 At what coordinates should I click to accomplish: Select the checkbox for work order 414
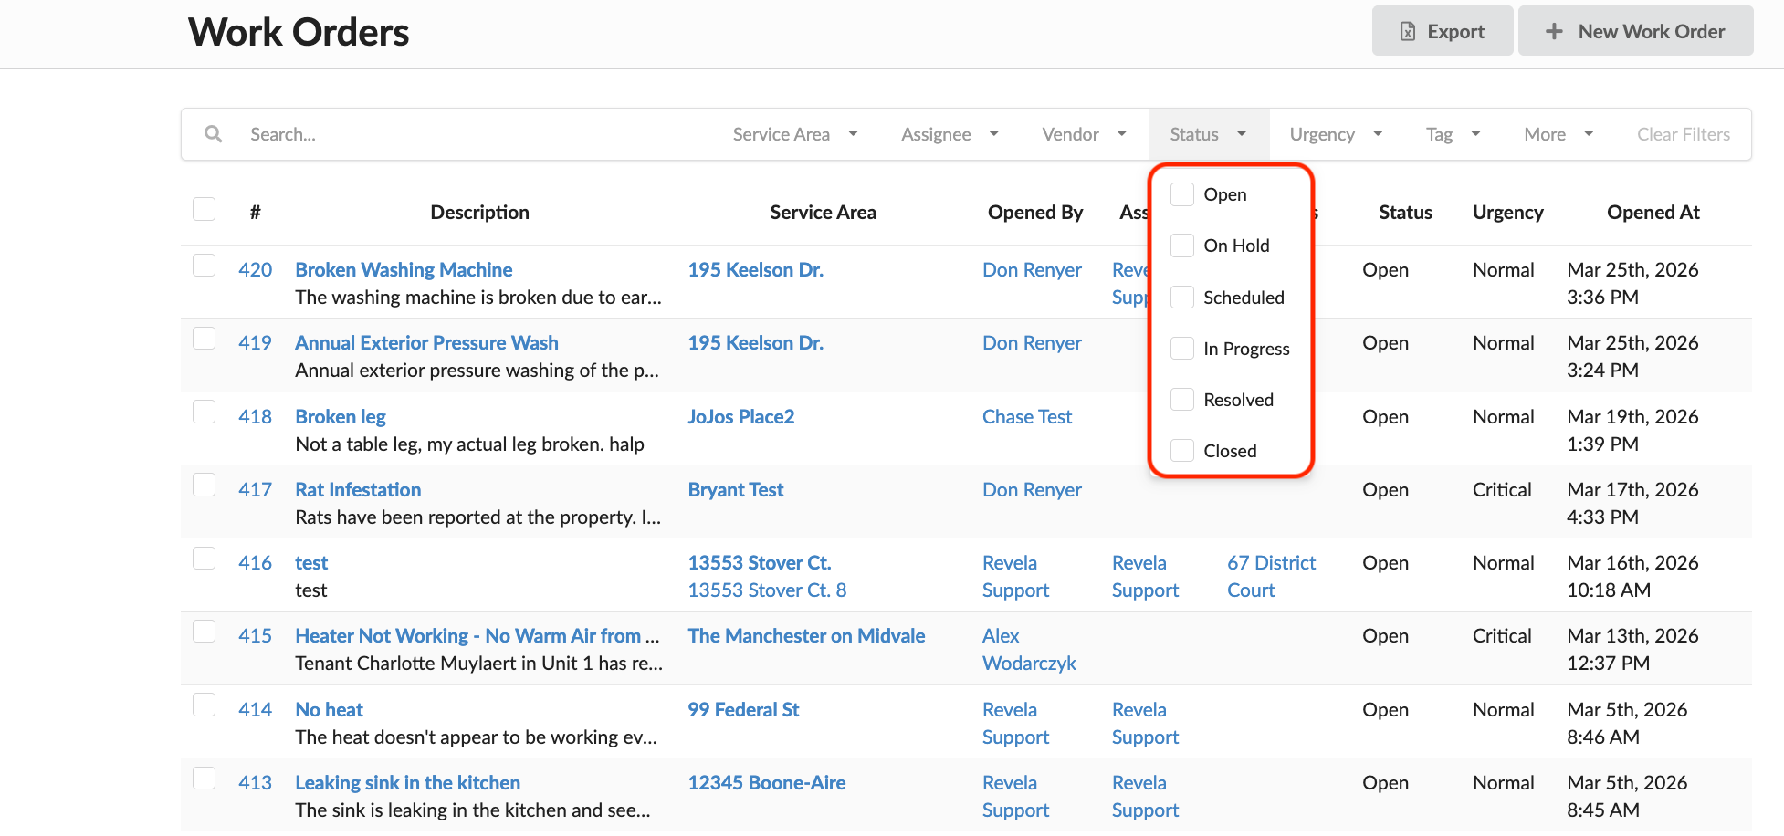[205, 705]
